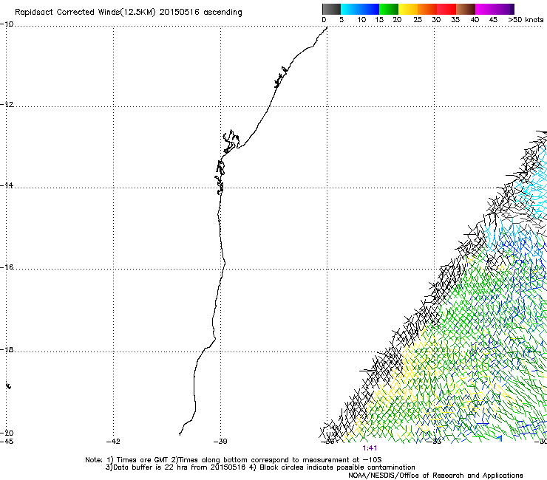Click the legend label '15'
547x480 pixels.
click(379, 20)
